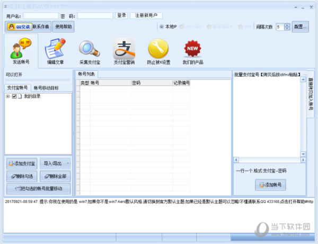Open the 支付宝营销 marketing section
This screenshot has width=318, height=244.
[x=124, y=51]
